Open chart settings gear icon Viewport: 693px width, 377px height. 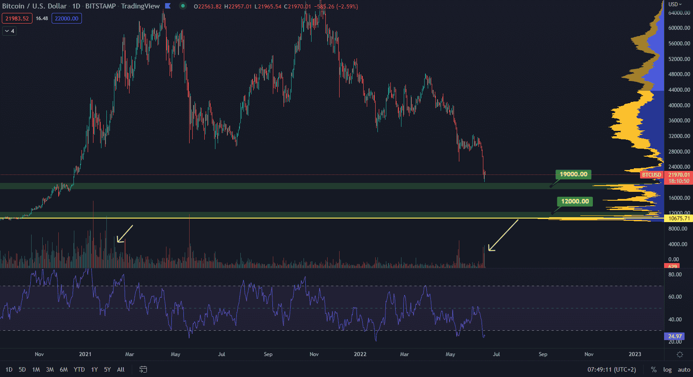click(x=680, y=354)
